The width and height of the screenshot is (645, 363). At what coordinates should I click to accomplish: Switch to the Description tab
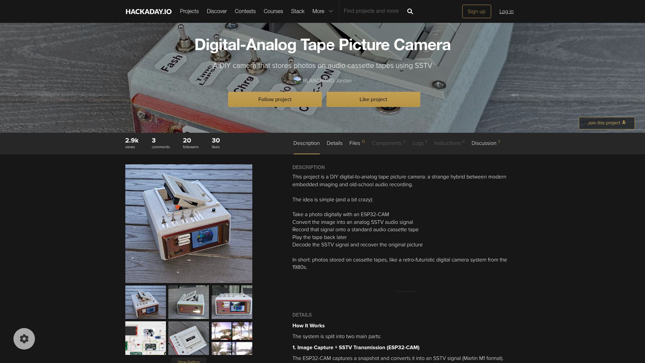point(306,143)
